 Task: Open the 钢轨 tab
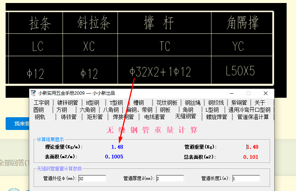(x=40, y=117)
